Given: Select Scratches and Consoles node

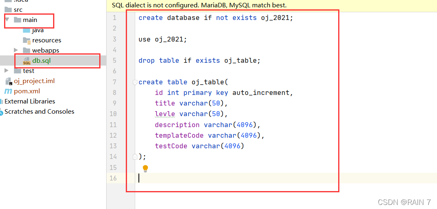Looking at the screenshot, I should point(39,112).
